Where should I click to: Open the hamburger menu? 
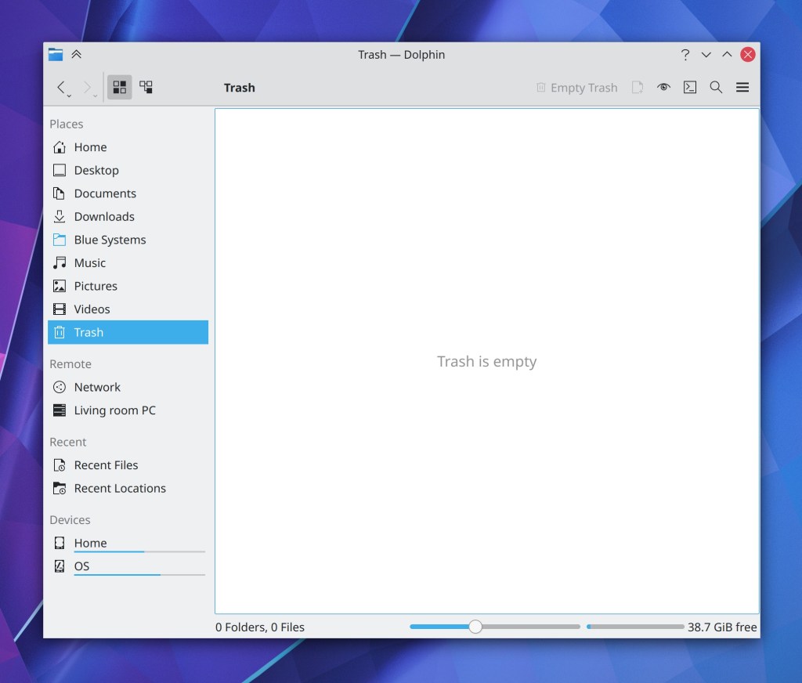pyautogui.click(x=742, y=88)
